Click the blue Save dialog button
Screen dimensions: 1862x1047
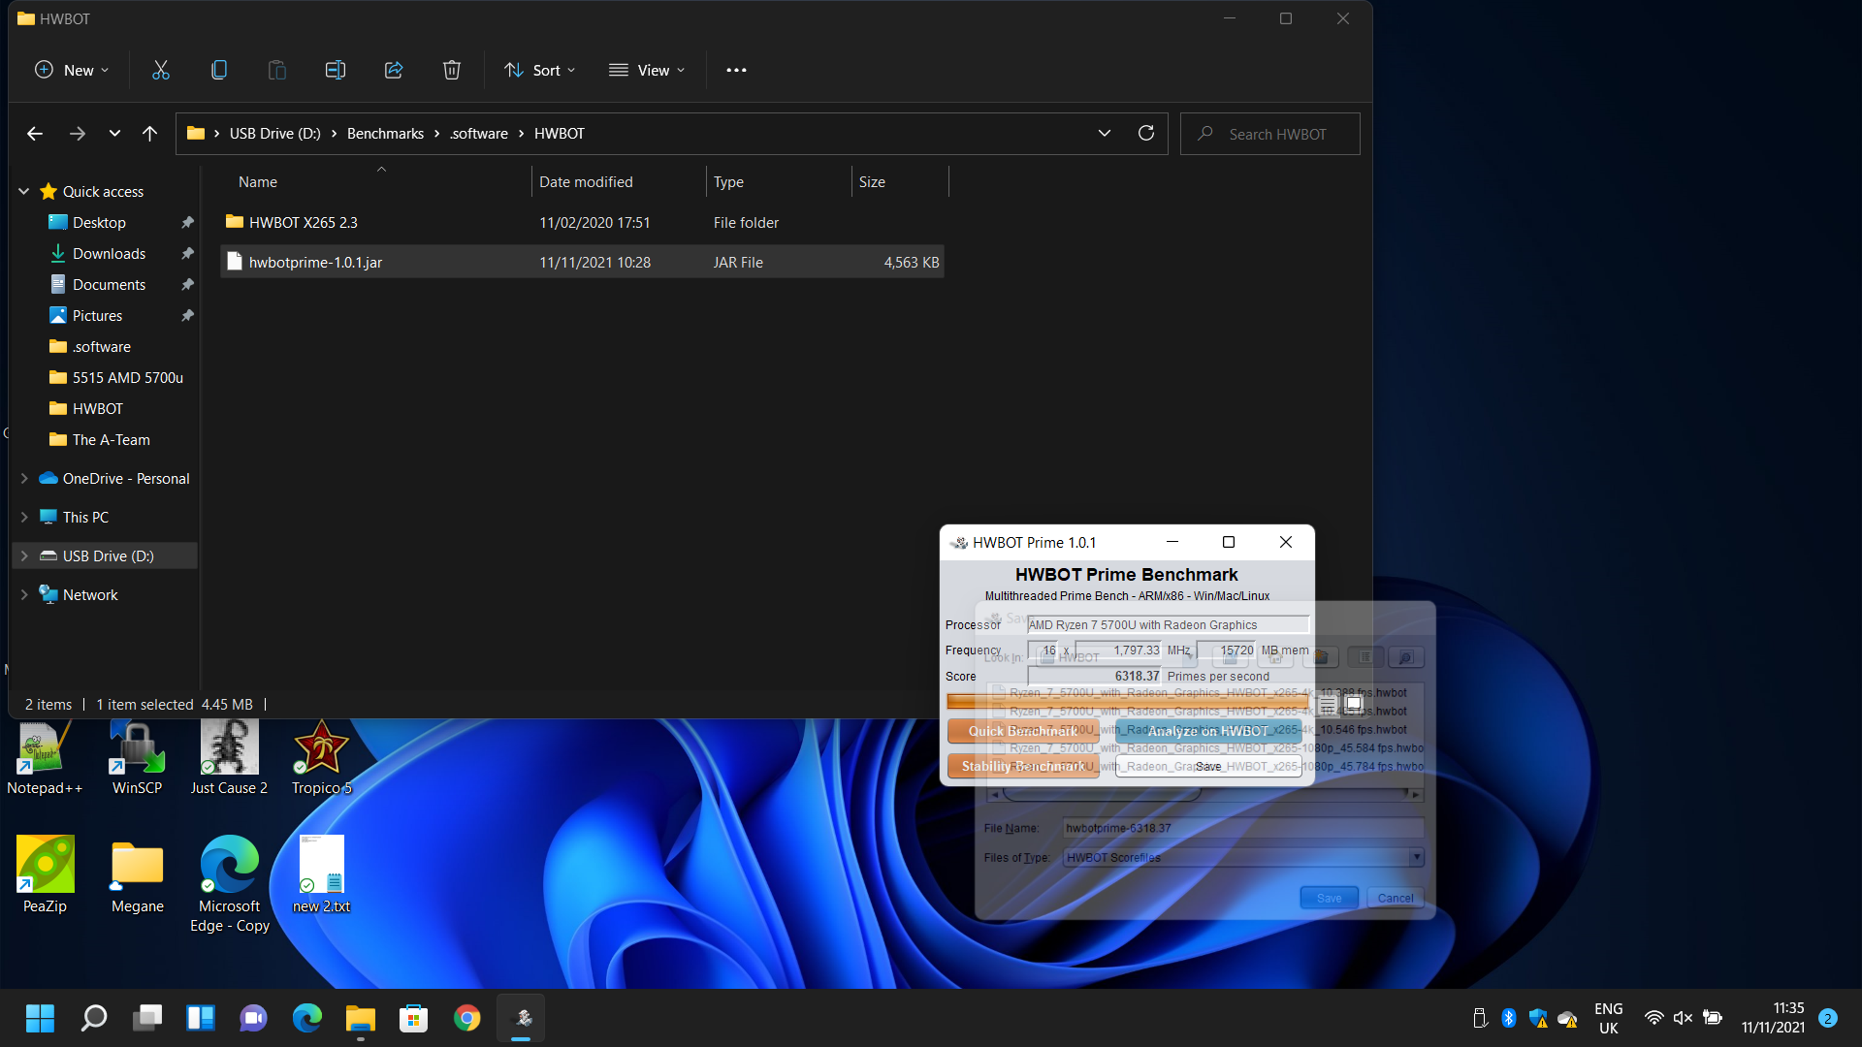point(1329,899)
